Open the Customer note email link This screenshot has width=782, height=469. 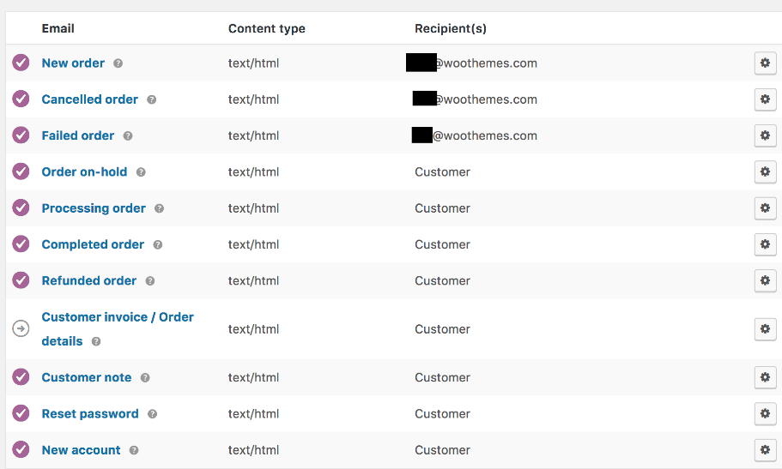click(x=87, y=377)
